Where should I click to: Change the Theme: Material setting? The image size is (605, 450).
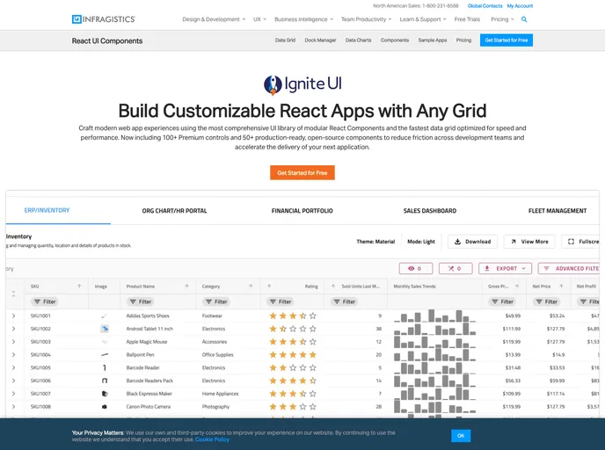click(375, 242)
